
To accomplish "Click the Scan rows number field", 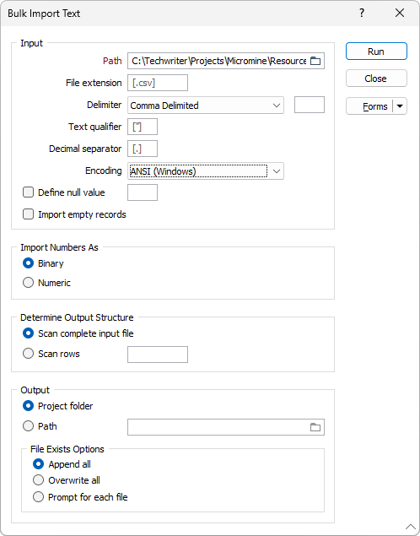I will tap(158, 355).
